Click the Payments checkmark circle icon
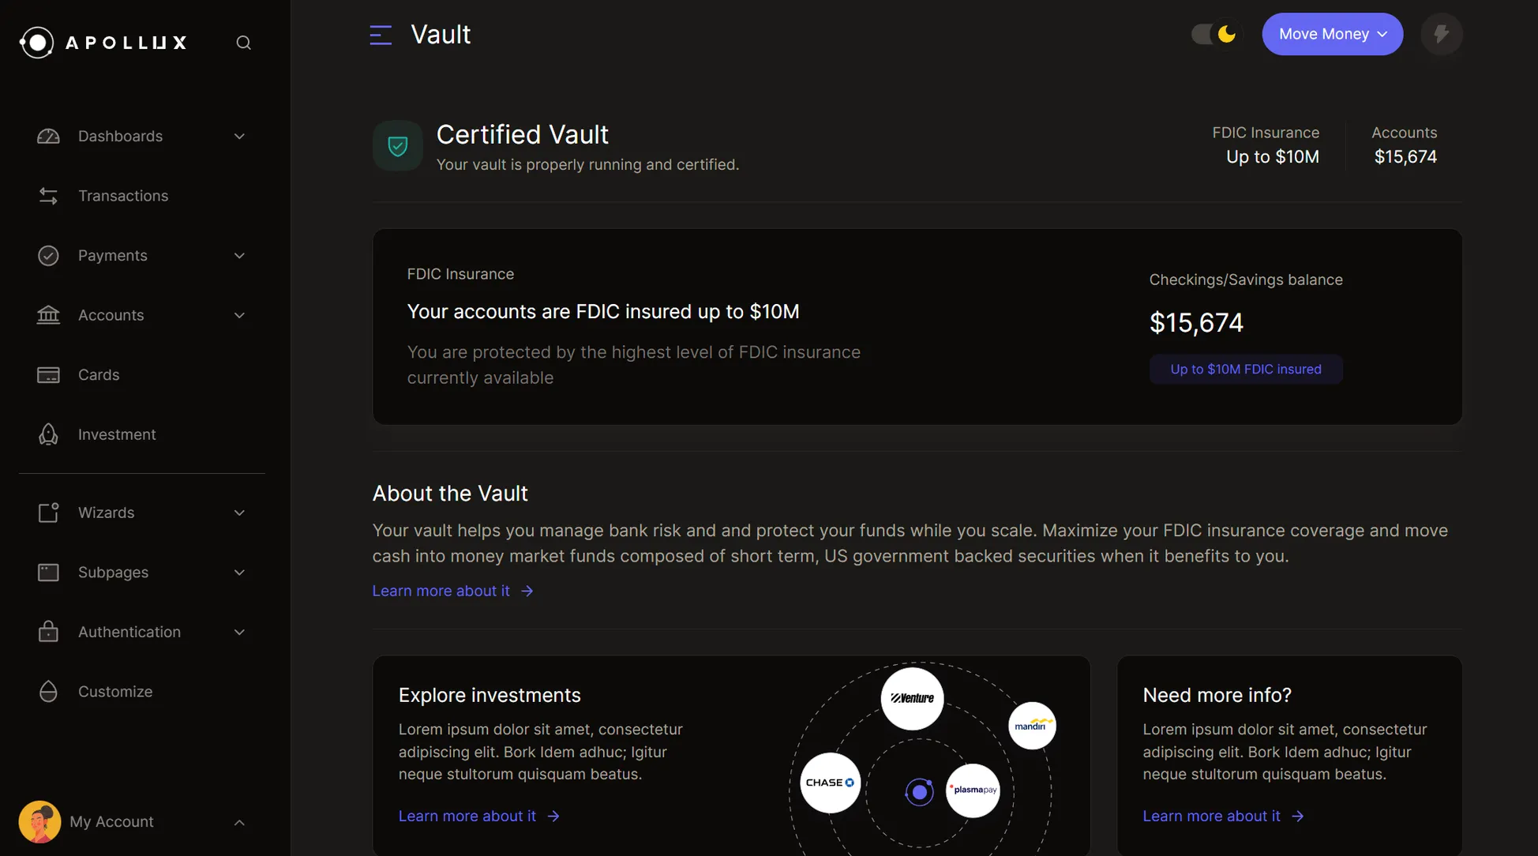Screen dimensions: 1538x856 [48, 256]
